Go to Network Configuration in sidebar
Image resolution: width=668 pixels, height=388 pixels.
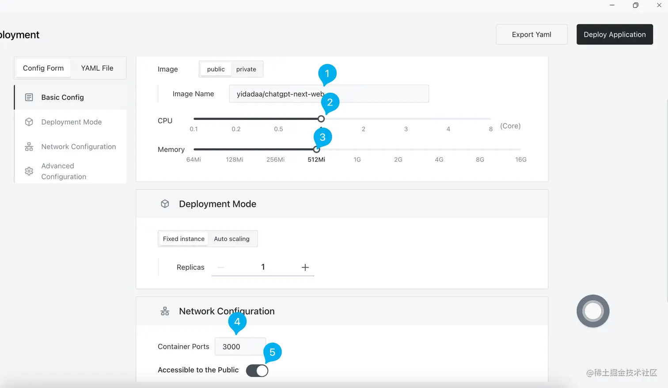tap(71, 147)
